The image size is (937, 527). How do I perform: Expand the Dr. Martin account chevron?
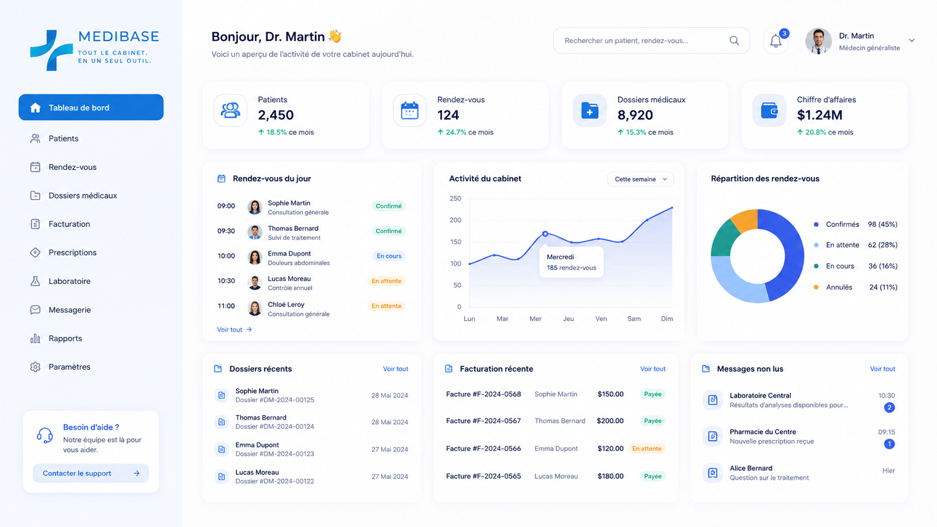912,40
